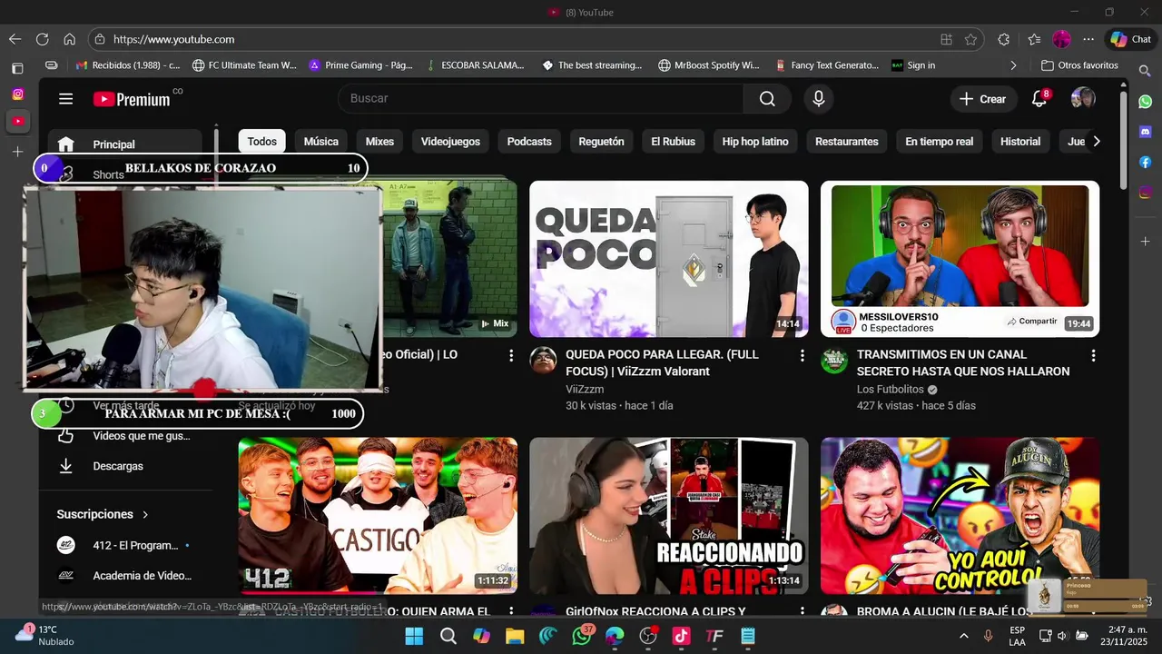Click the search magnifier button on YouTube
The width and height of the screenshot is (1162, 654).
pyautogui.click(x=767, y=99)
